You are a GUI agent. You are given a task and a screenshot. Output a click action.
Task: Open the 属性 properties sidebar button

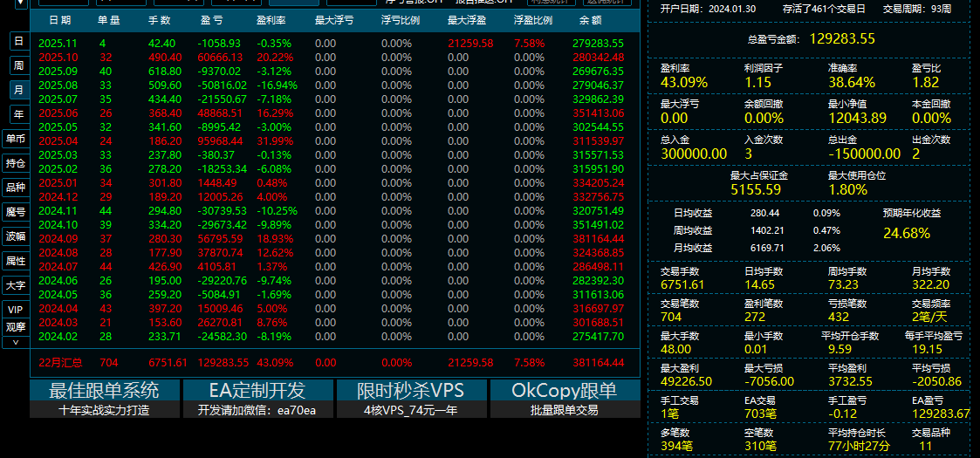pos(16,261)
